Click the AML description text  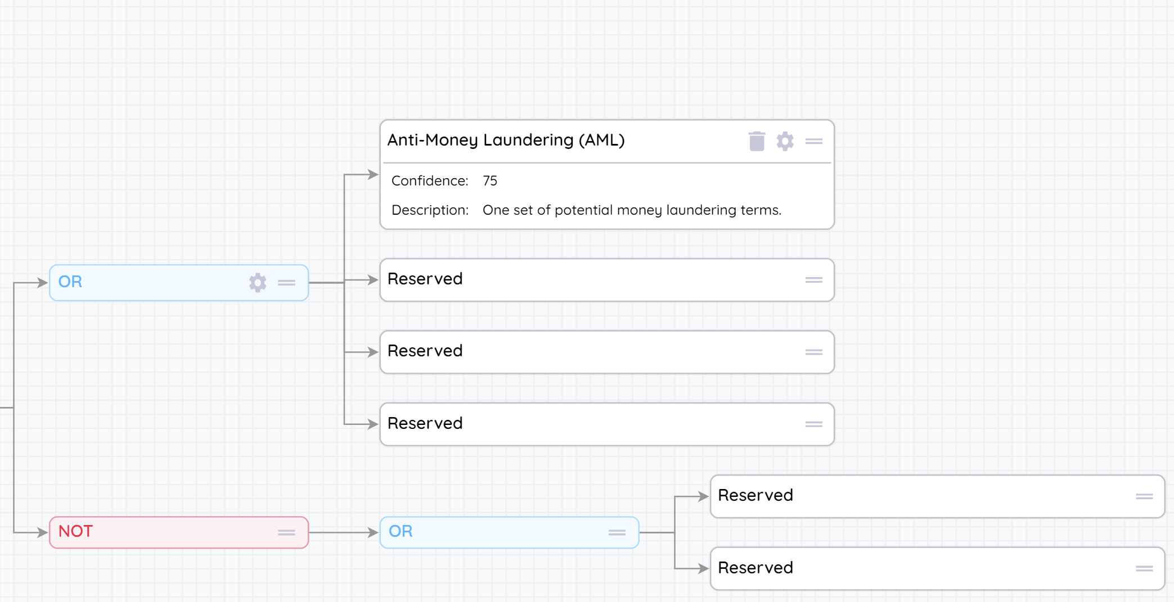click(631, 210)
